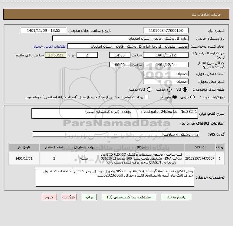Click واحد شمارش column header

84,147
